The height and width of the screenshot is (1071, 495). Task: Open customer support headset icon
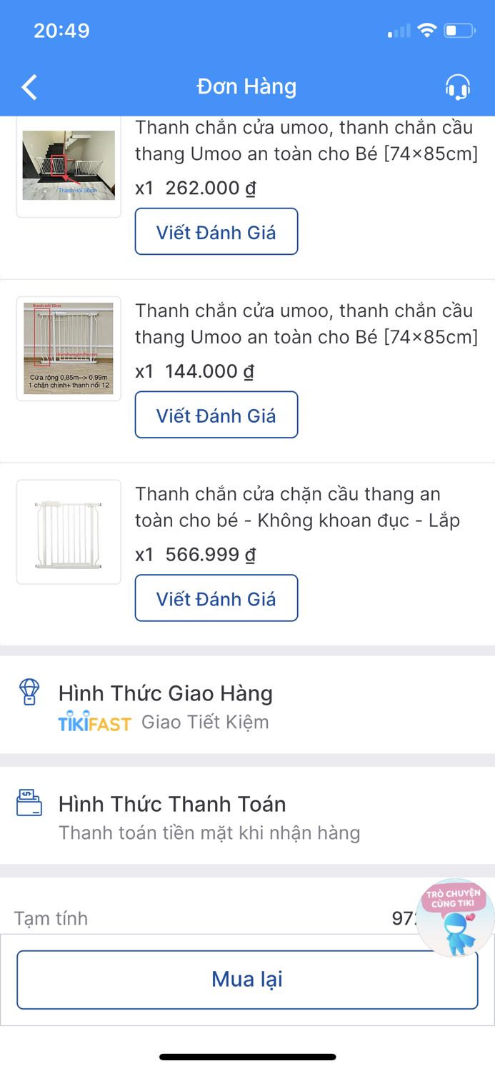(457, 87)
